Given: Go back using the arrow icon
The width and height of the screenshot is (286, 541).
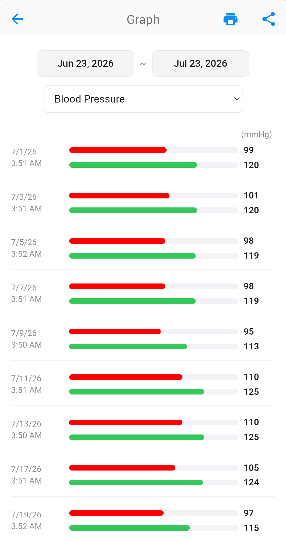Looking at the screenshot, I should click(17, 19).
